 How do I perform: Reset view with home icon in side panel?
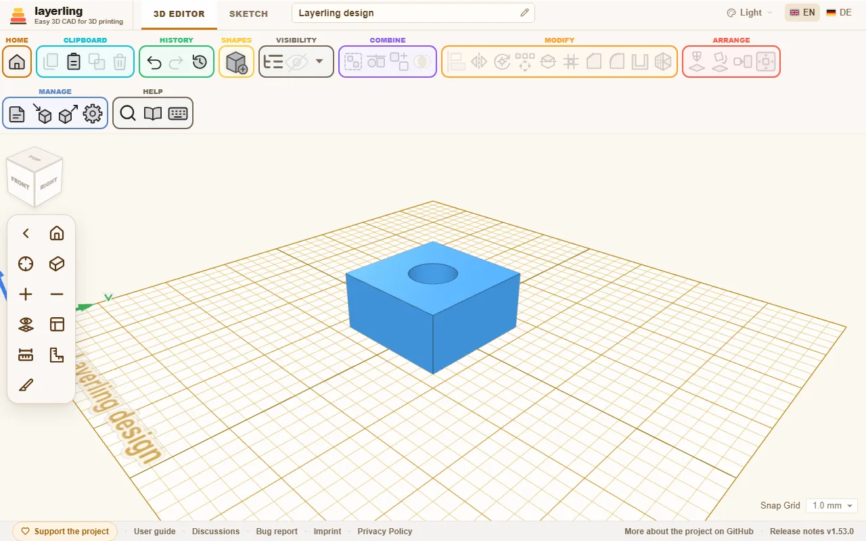(57, 233)
